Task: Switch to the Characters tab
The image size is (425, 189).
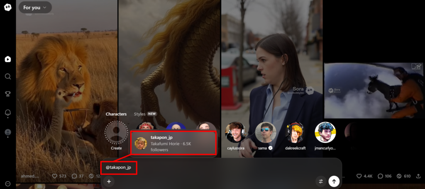Action: (x=116, y=114)
